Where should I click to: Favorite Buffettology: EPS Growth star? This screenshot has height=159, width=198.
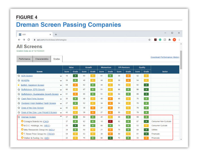tap(19, 90)
